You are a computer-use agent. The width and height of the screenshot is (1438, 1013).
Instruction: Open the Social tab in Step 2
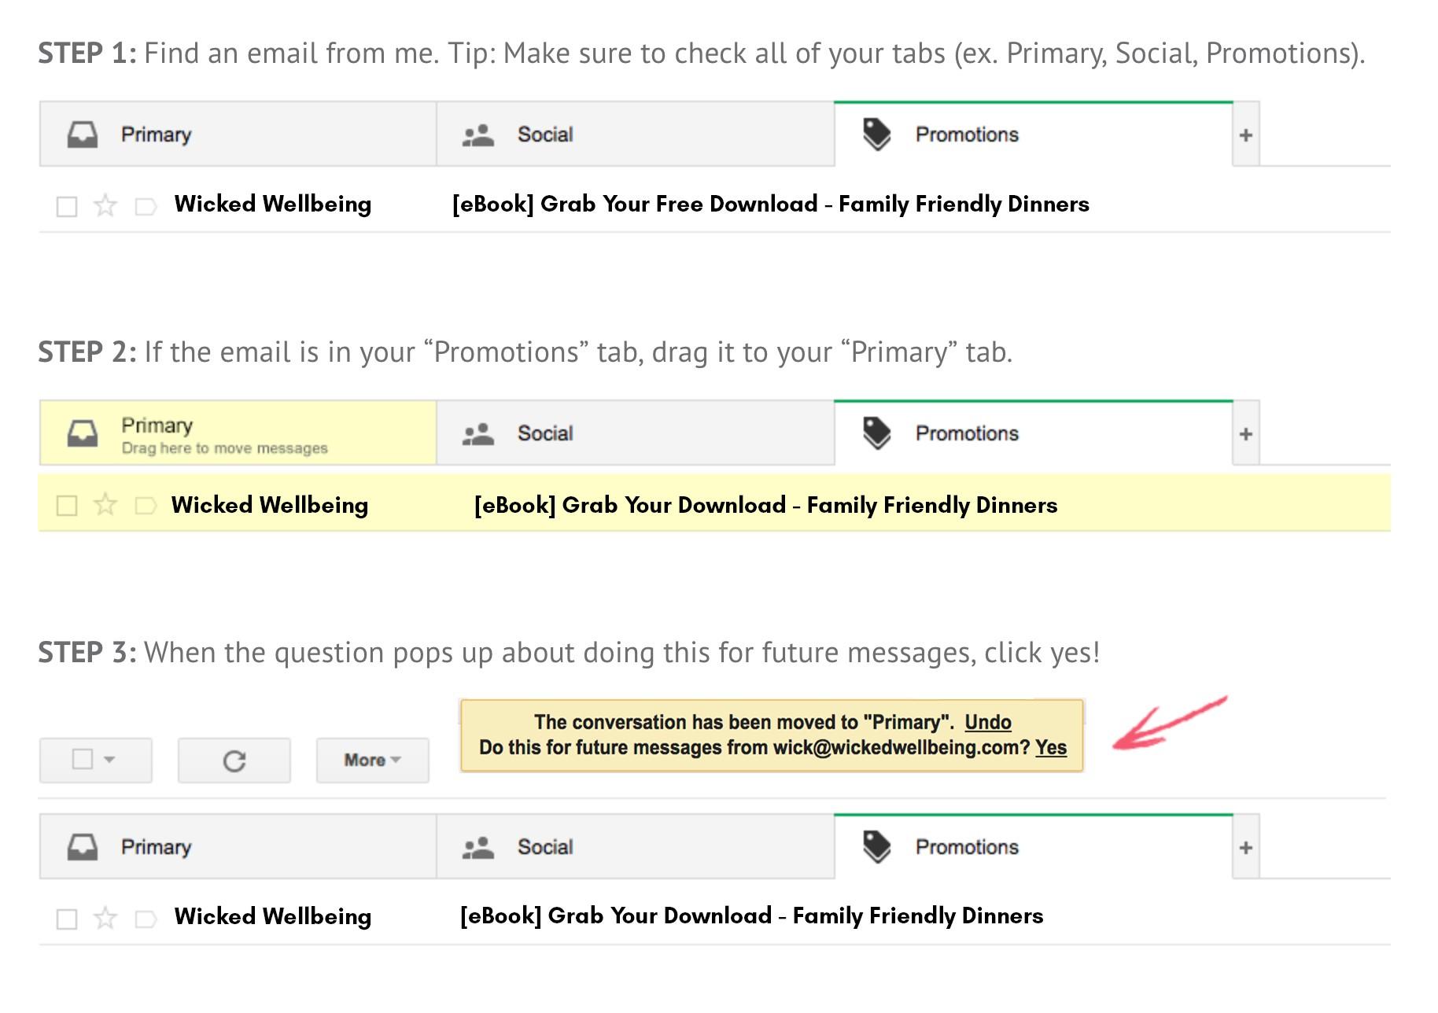635,433
